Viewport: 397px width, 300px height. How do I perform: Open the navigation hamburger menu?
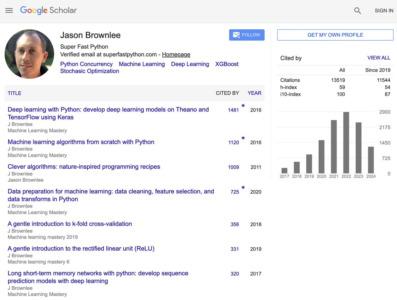[x=9, y=10]
